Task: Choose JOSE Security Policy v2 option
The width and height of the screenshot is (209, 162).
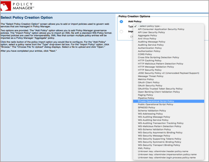Action: [168, 73]
